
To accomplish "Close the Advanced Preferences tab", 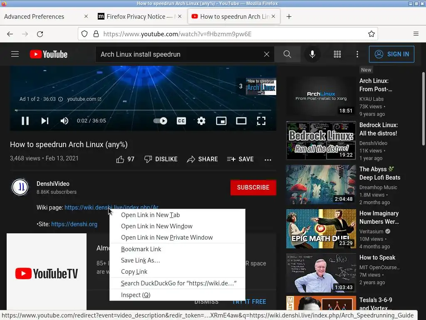I will pyautogui.click(x=86, y=16).
